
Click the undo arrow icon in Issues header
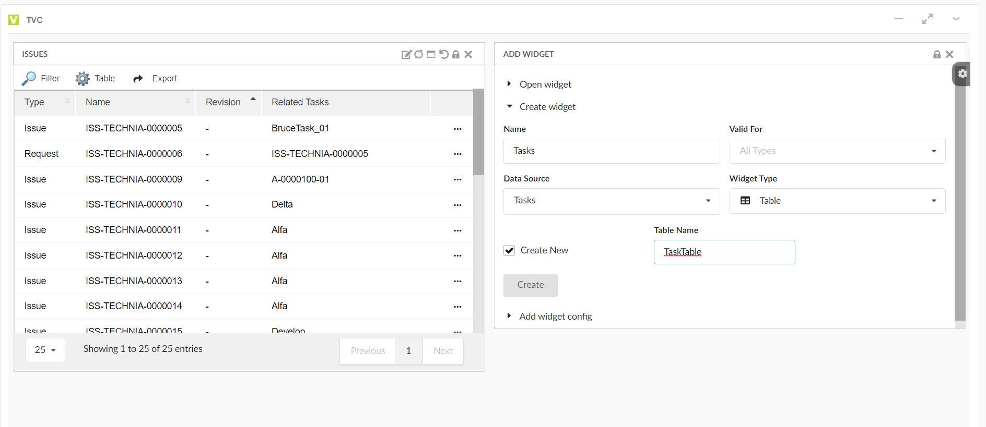[443, 54]
